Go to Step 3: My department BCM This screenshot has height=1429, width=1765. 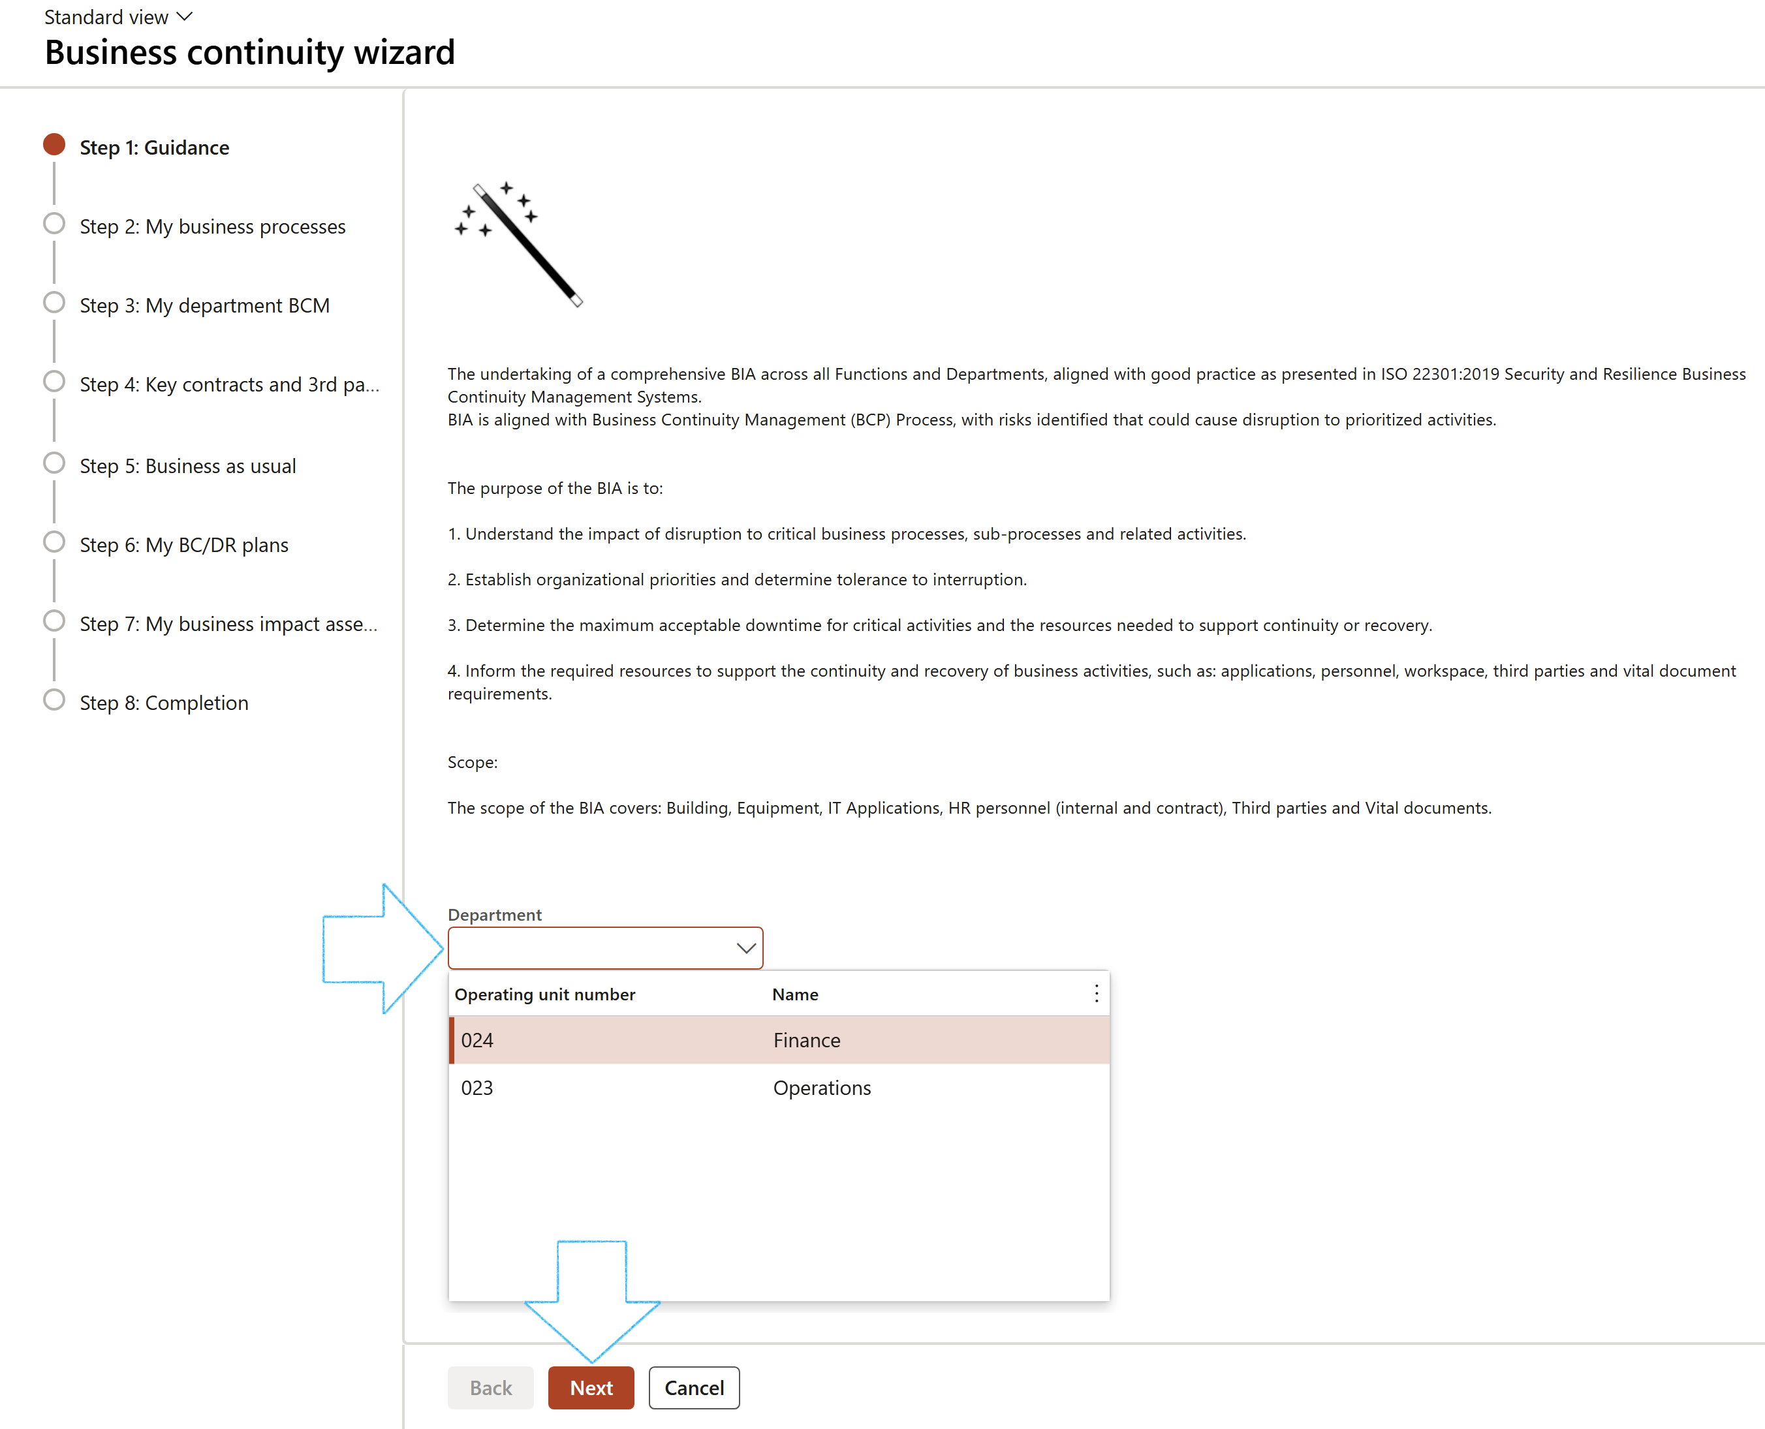point(204,305)
